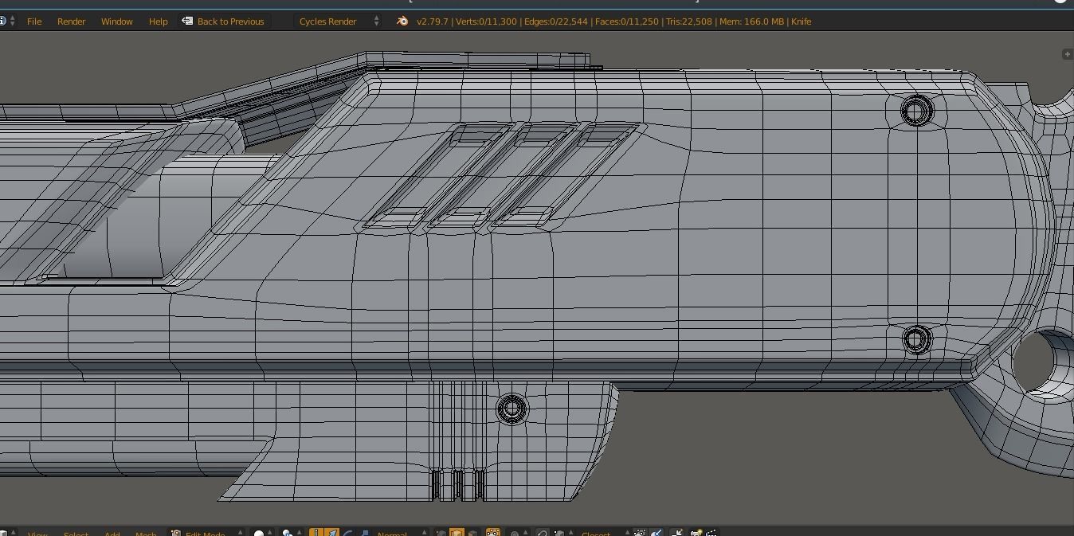Screen dimensions: 1074x536
Task: Toggle the 3D manipulator widget
Action: [316, 533]
